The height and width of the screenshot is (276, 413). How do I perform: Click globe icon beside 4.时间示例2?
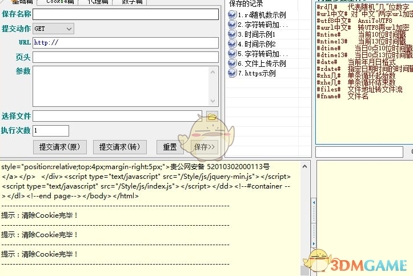232,44
